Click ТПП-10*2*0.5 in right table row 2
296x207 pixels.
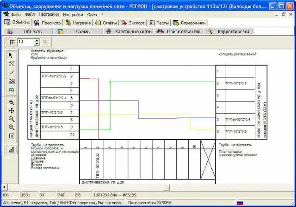pos(236,83)
